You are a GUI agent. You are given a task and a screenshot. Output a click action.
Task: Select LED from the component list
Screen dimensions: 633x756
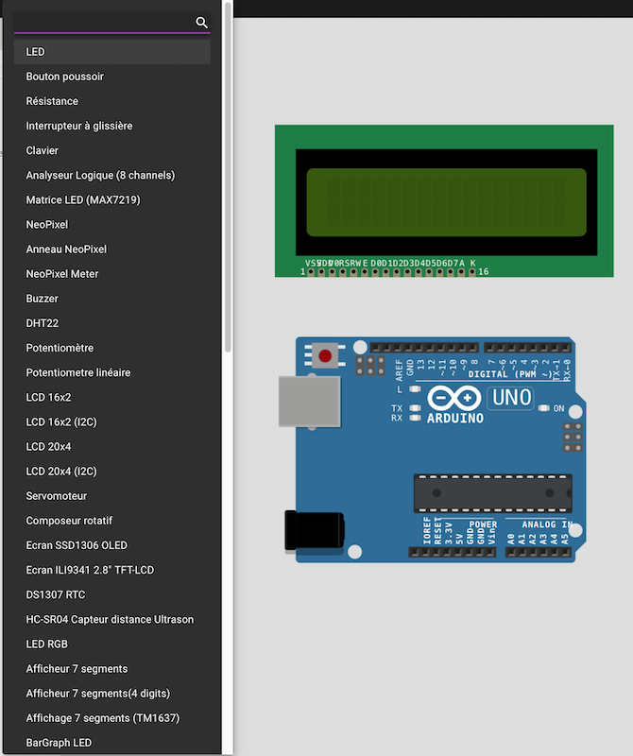coord(111,52)
